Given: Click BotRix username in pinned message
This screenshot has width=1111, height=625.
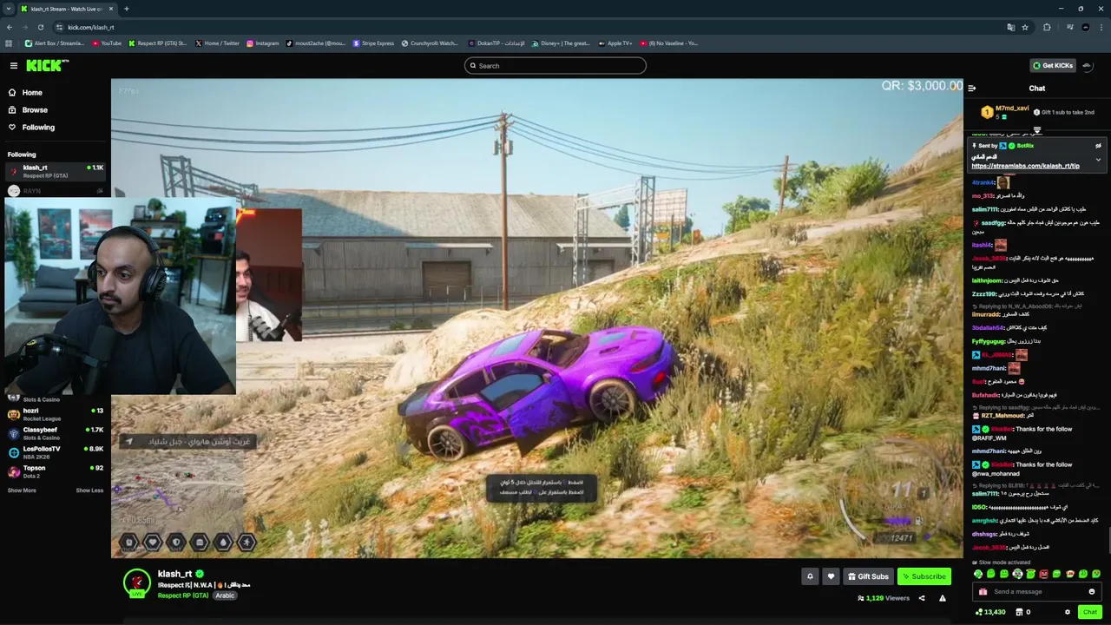Looking at the screenshot, I should point(1025,146).
